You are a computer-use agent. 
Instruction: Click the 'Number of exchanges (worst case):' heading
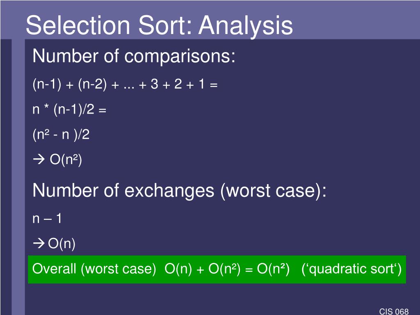click(x=180, y=191)
